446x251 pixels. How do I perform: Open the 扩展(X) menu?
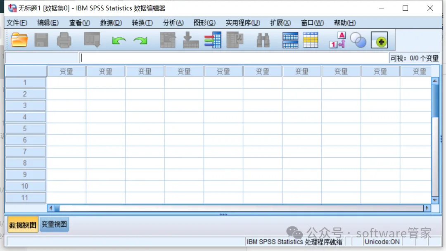point(280,23)
